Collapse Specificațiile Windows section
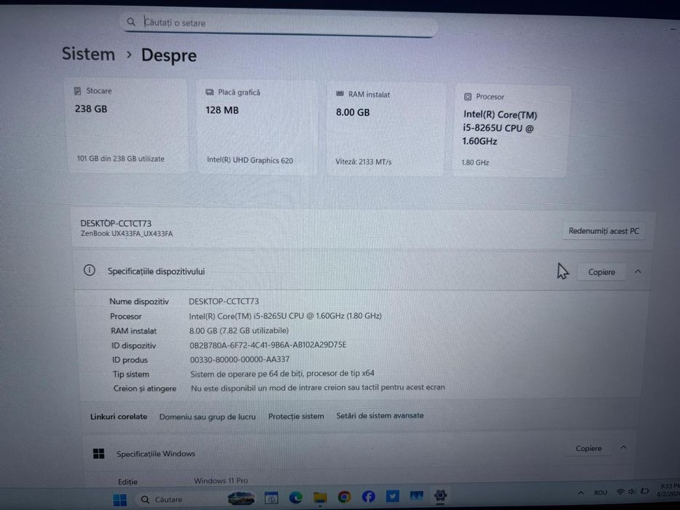The height and width of the screenshot is (510, 680). click(624, 447)
